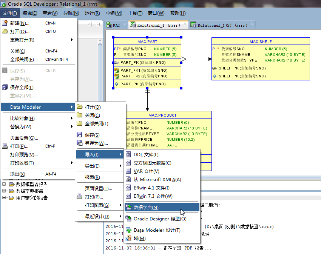
Task: Open the 打印区域(T) submenu
Action: pyautogui.click(x=39, y=163)
